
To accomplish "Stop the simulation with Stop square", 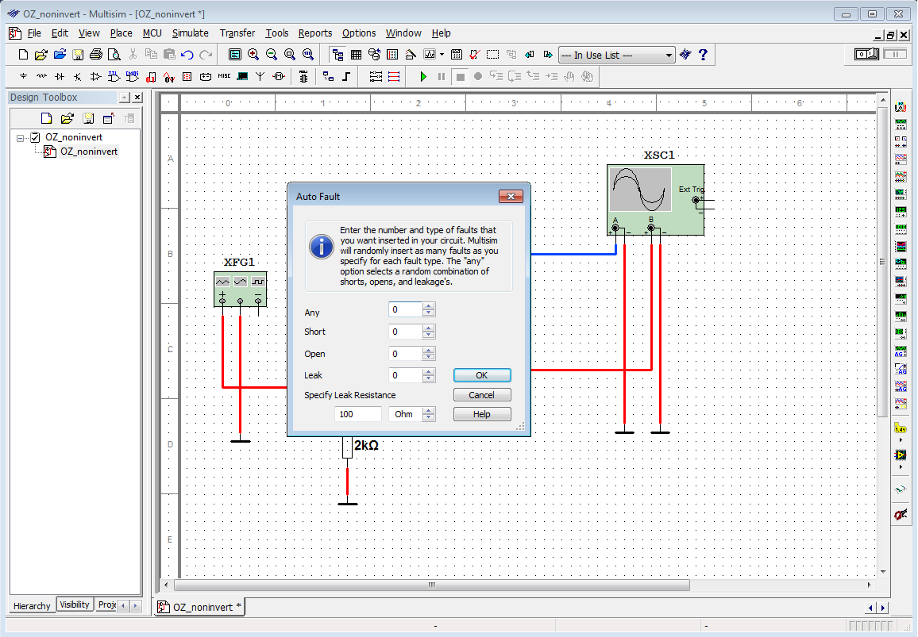I will pos(460,77).
